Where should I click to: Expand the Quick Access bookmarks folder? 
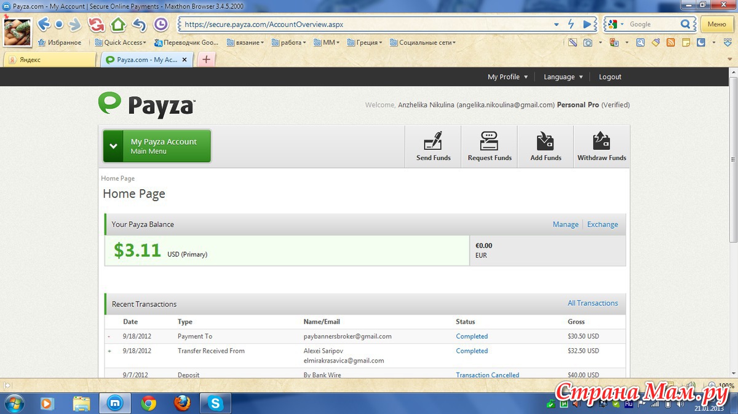point(121,42)
